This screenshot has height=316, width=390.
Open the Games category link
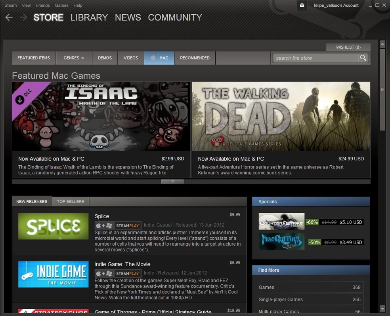coord(311,287)
